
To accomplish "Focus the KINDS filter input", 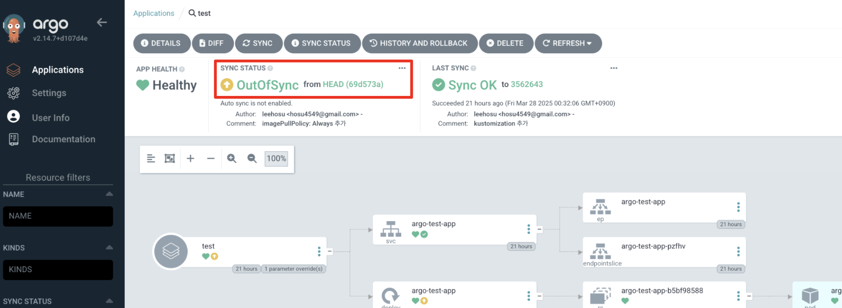I will (58, 270).
